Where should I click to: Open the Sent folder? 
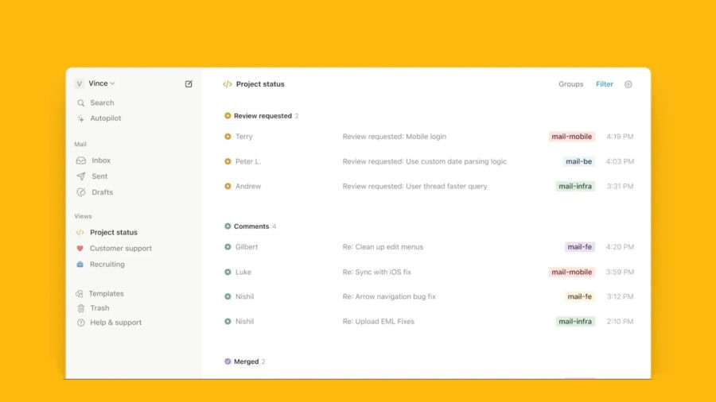click(99, 176)
